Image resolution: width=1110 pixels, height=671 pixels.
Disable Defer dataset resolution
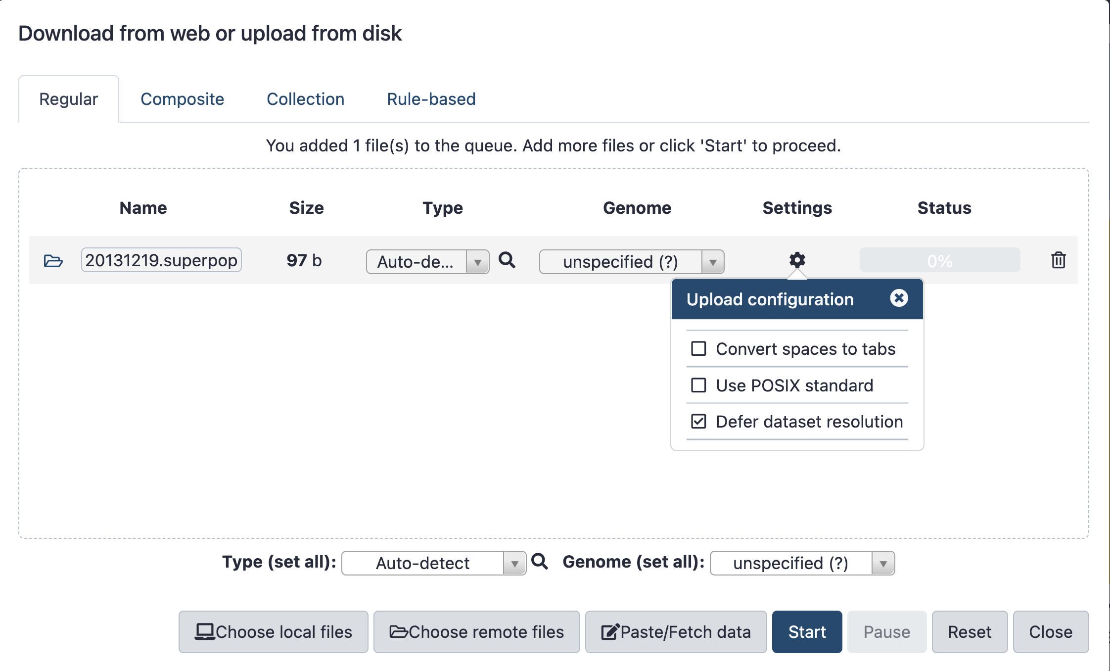click(x=698, y=422)
